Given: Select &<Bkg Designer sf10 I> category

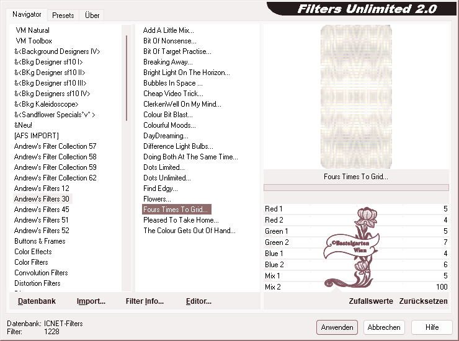Looking at the screenshot, I should coord(48,62).
